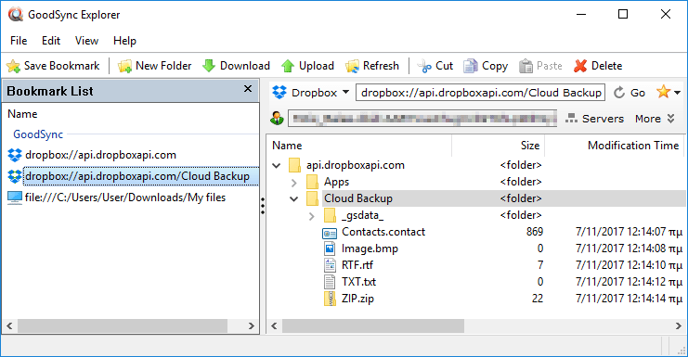Click the _gsdata_ folder icon
Screen dimensions: 688x357
330,215
